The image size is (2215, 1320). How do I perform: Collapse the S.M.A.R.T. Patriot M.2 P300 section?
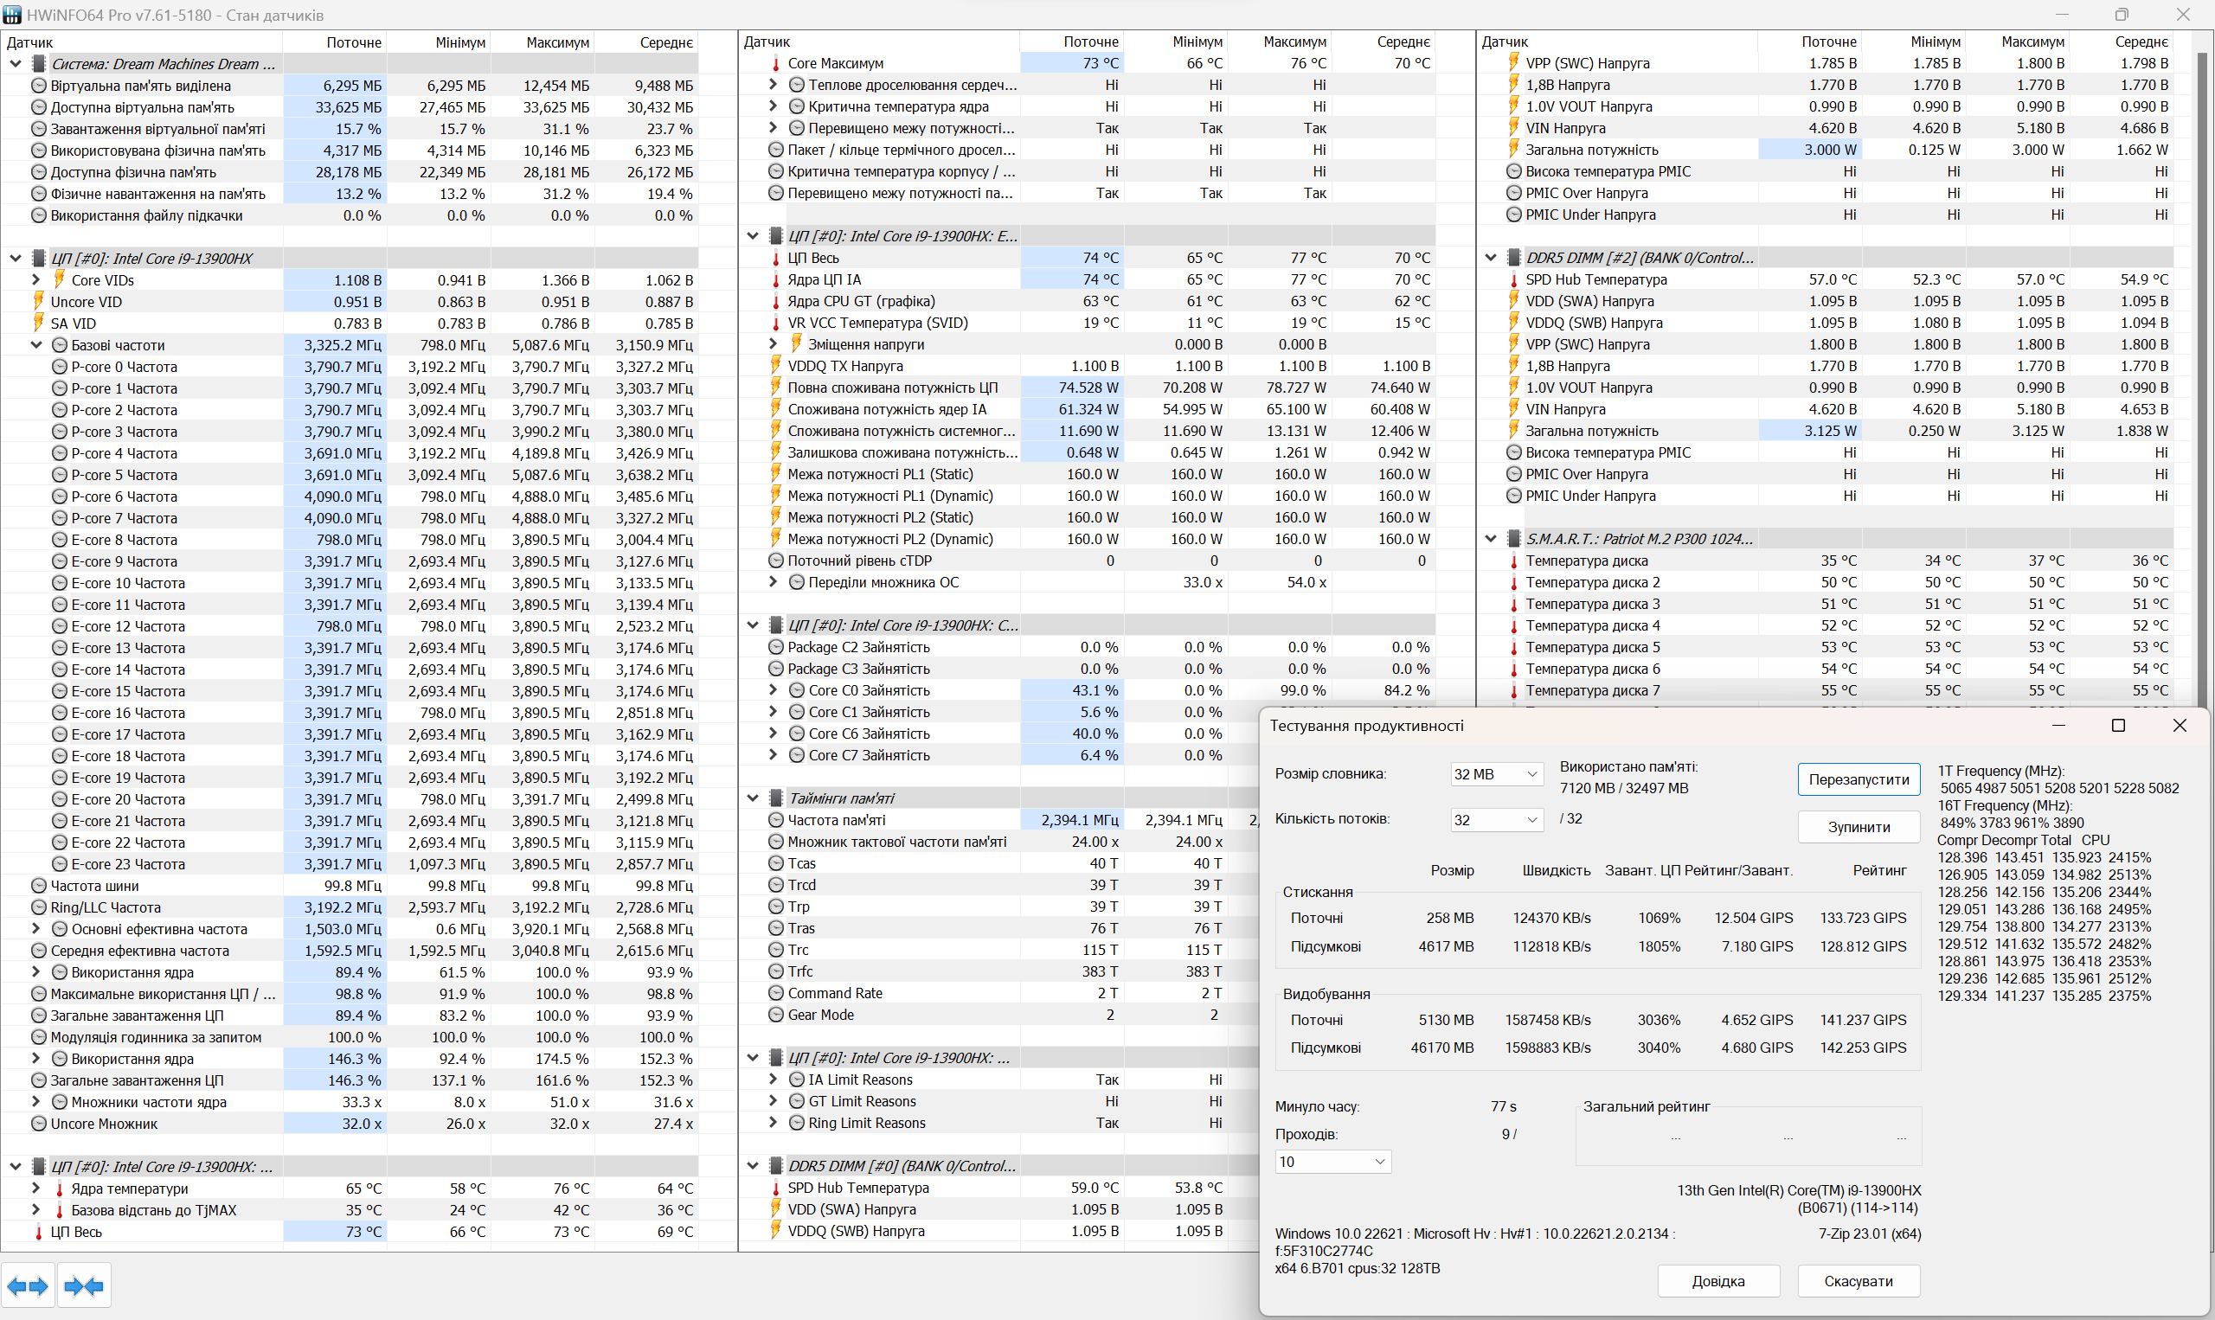(x=1491, y=538)
